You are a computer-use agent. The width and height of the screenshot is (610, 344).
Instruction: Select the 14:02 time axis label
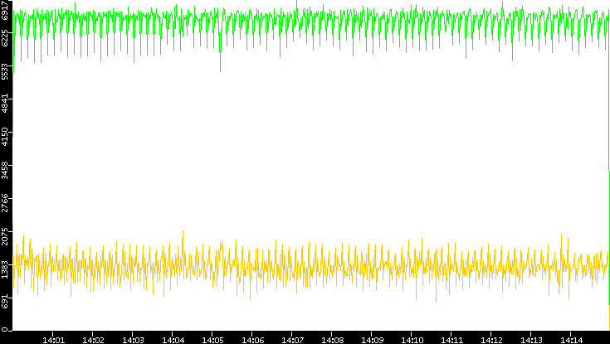tap(93, 340)
